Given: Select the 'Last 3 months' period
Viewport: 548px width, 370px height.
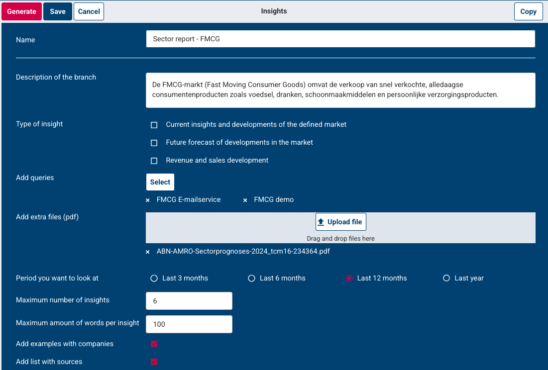Looking at the screenshot, I should (x=154, y=278).
